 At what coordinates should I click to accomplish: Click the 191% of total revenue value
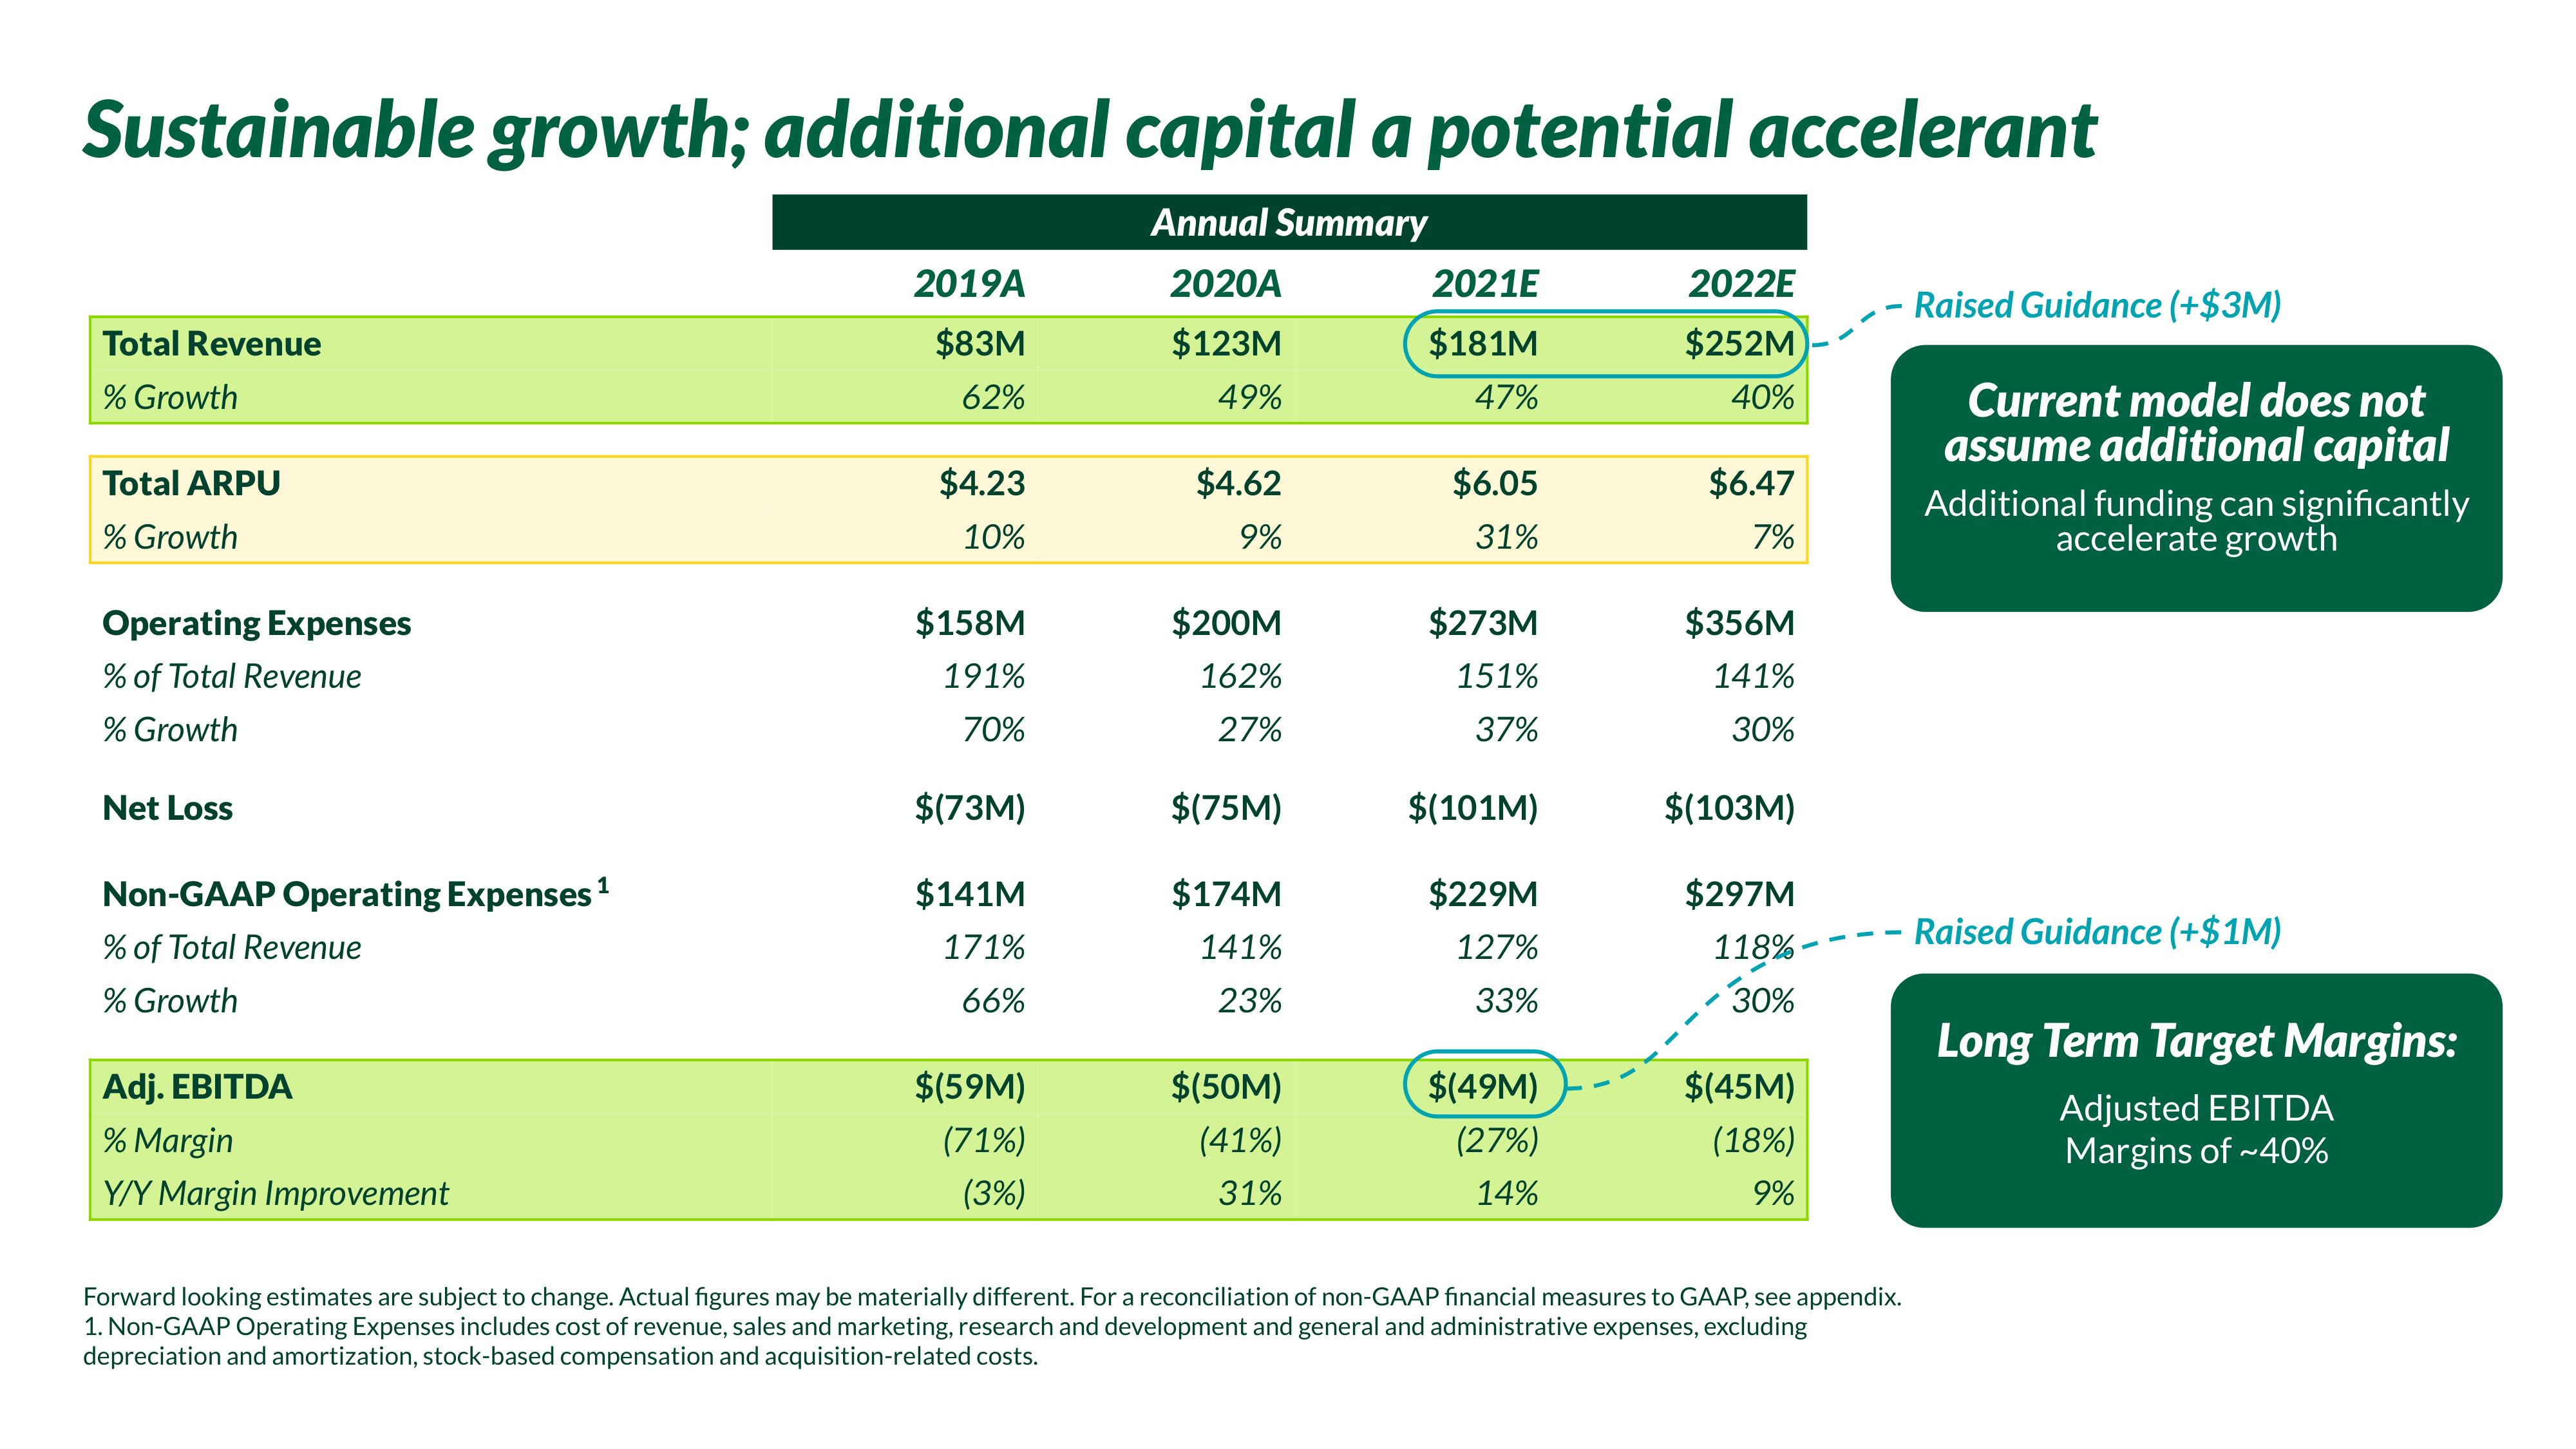pos(984,677)
